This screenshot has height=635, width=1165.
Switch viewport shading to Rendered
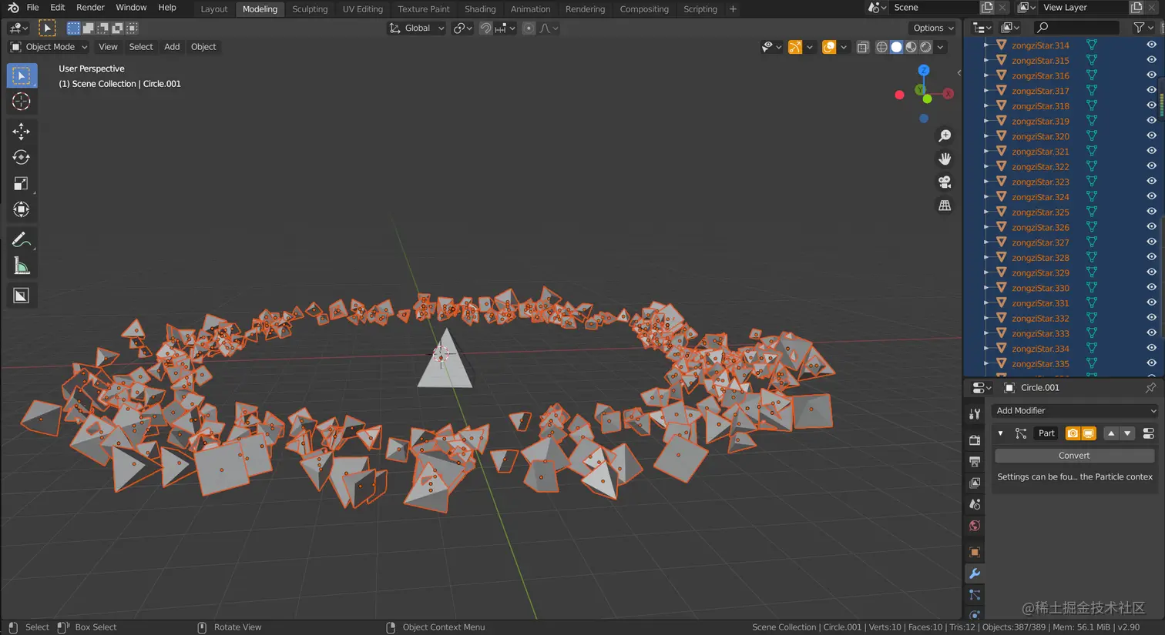click(x=926, y=47)
